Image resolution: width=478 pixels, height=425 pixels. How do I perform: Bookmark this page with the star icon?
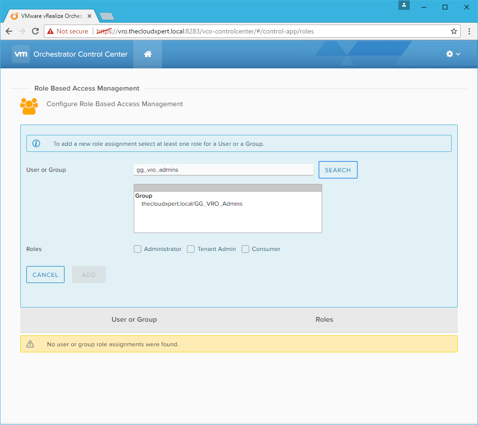(x=454, y=31)
